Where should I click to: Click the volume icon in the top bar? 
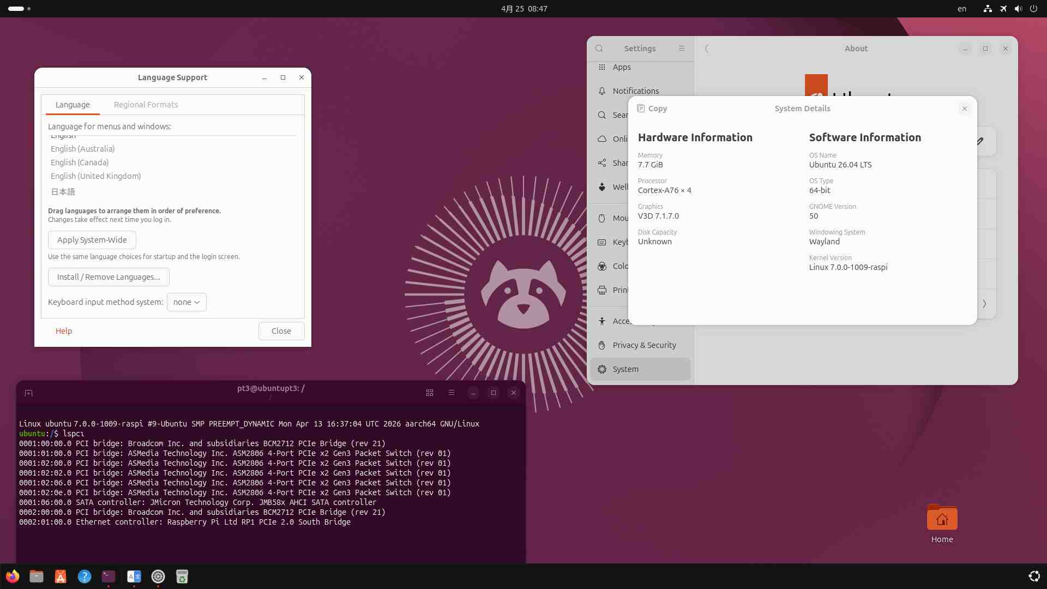pos(1018,9)
